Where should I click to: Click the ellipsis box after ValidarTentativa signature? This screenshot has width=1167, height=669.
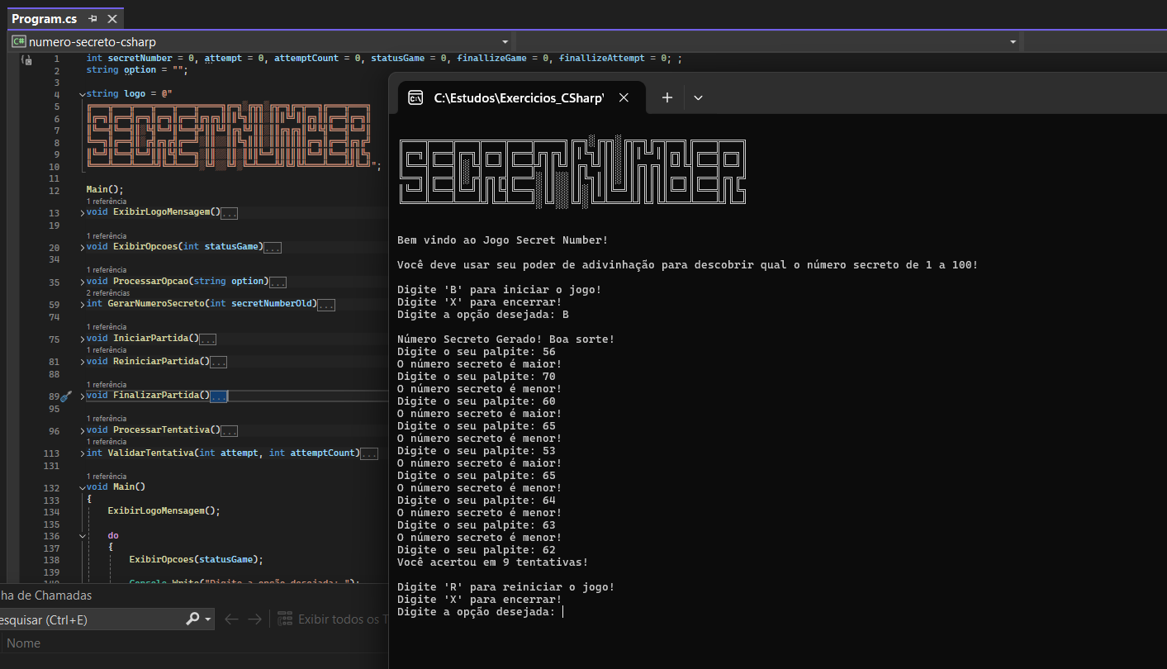click(x=369, y=454)
